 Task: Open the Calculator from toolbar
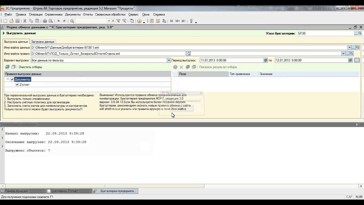pos(152,21)
